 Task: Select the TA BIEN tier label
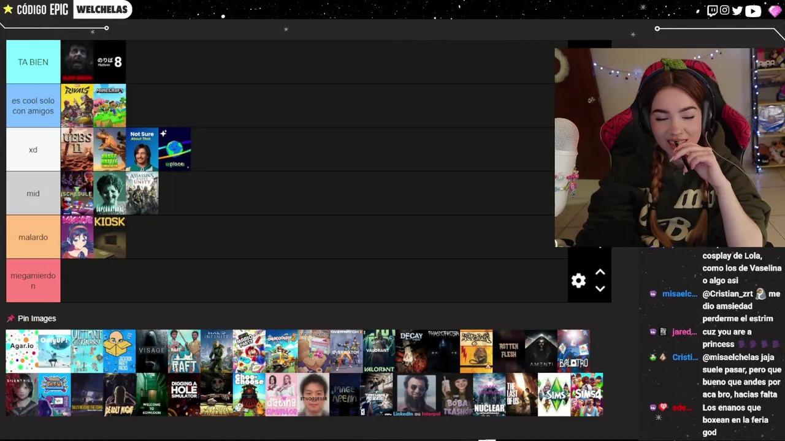point(33,62)
